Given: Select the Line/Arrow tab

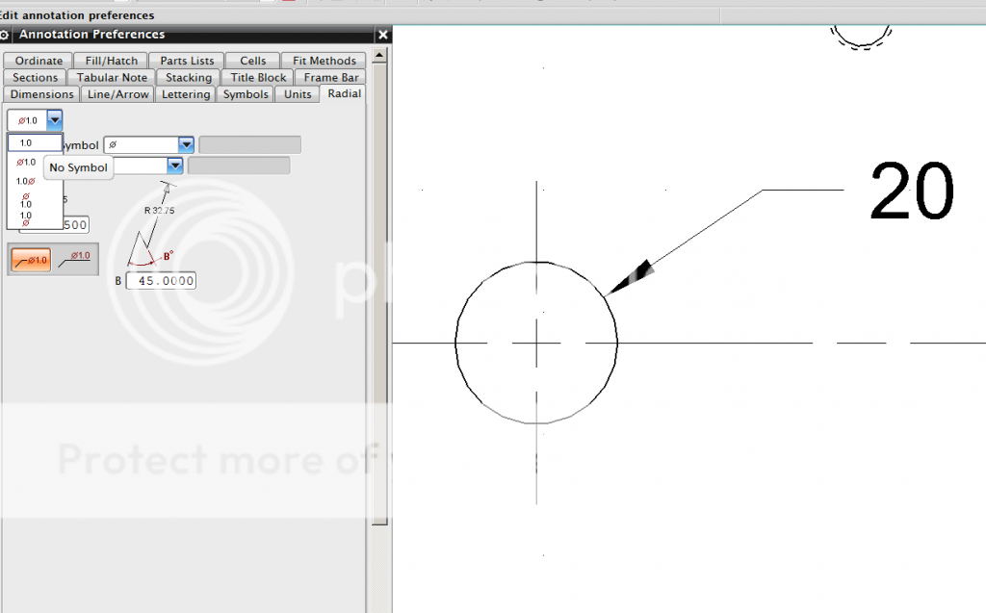Looking at the screenshot, I should (118, 94).
